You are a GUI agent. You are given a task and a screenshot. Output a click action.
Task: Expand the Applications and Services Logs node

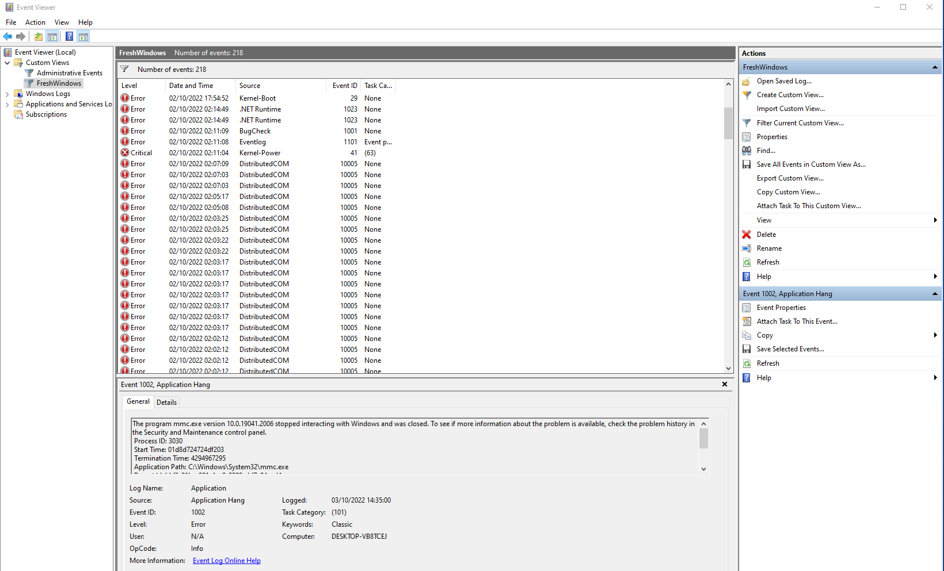pos(7,104)
